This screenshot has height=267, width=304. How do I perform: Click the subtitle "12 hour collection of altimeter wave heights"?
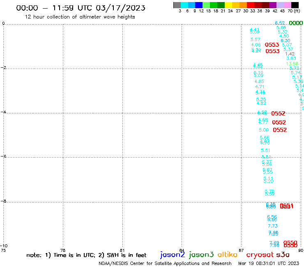pyautogui.click(x=80, y=17)
